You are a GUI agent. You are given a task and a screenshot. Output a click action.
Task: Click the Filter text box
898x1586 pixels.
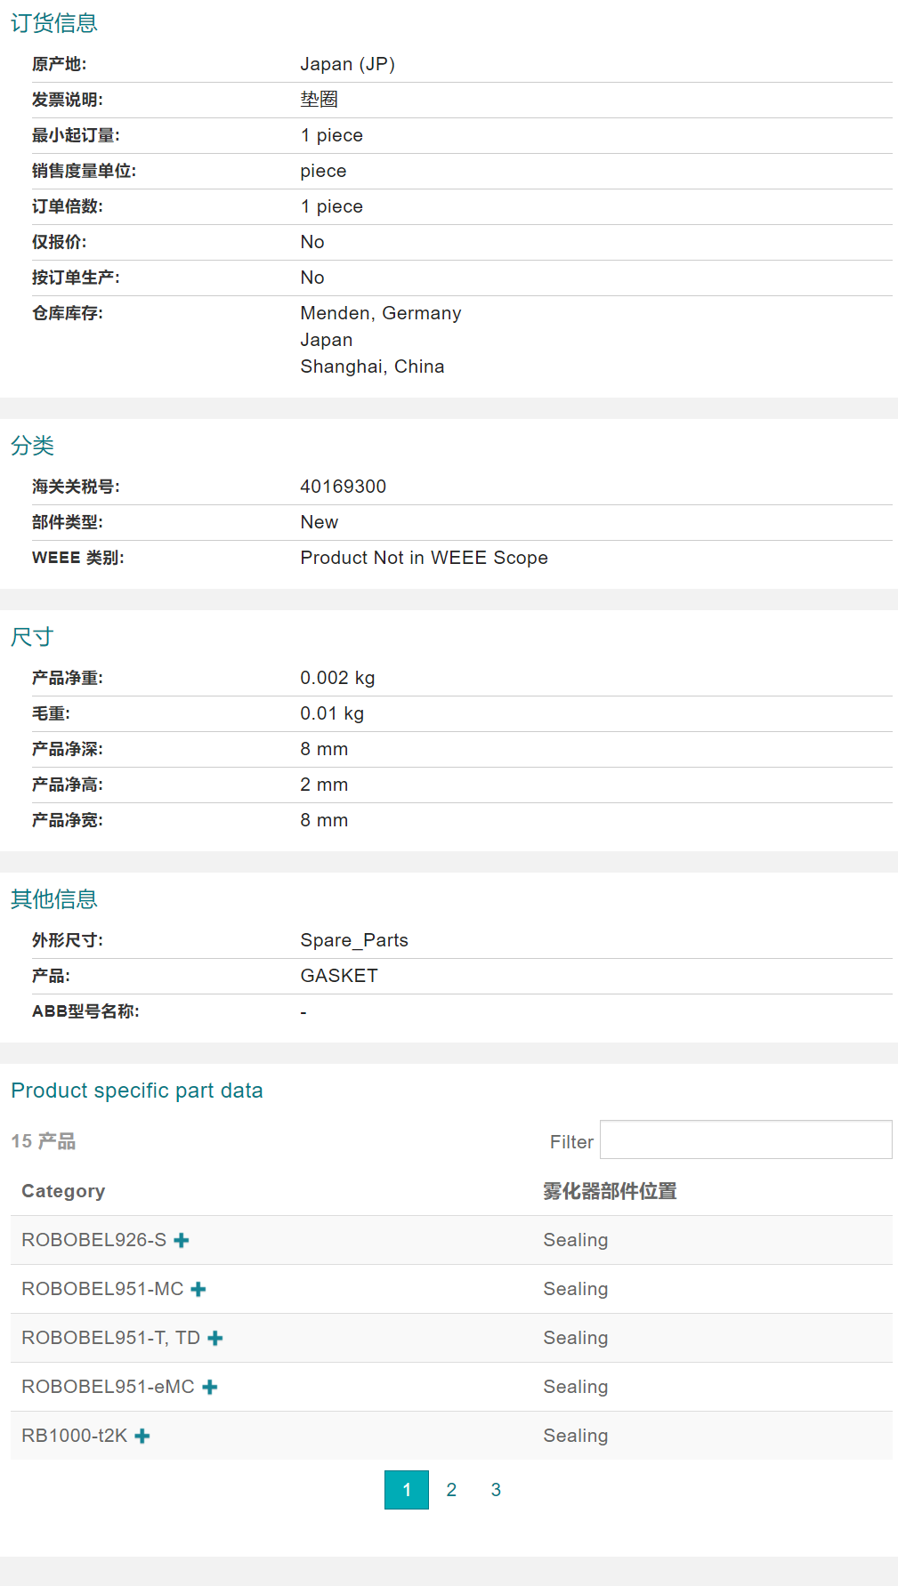745,1140
